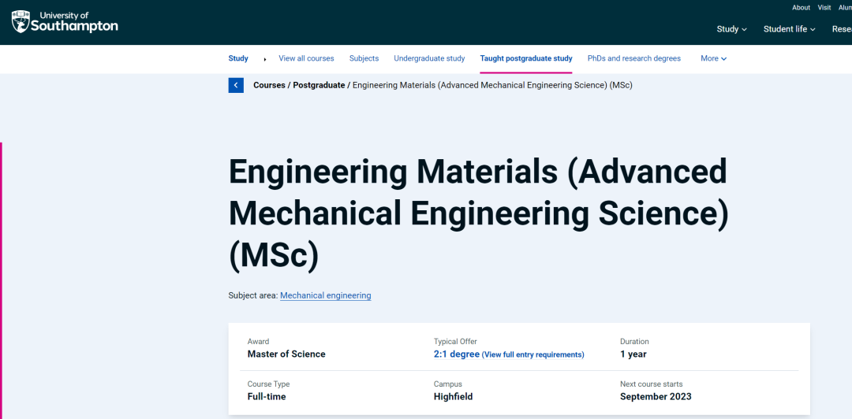Screen dimensions: 852x419
Task: Select the Taught postgraduate study tab
Action: (x=526, y=58)
